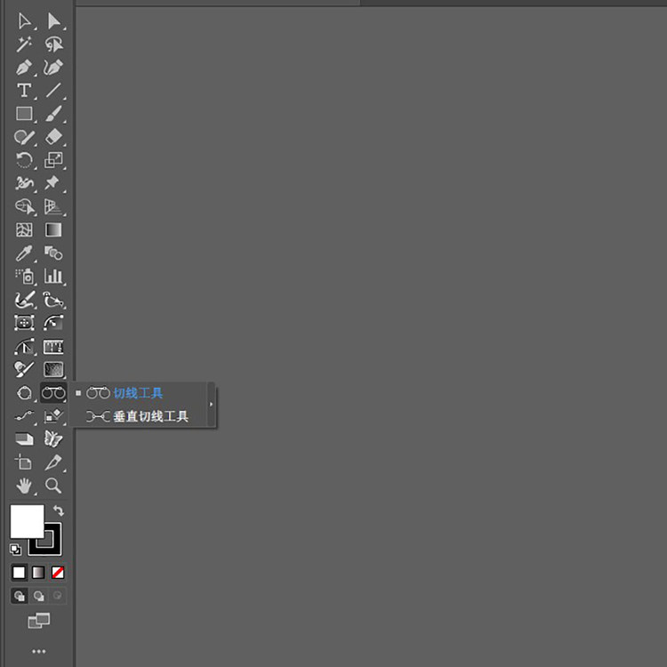
Task: Click the white Fill color swatch
Action: (x=28, y=521)
